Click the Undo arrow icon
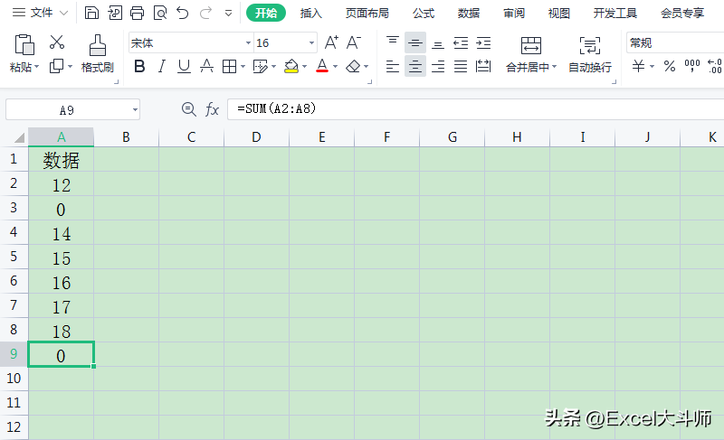 click(183, 13)
